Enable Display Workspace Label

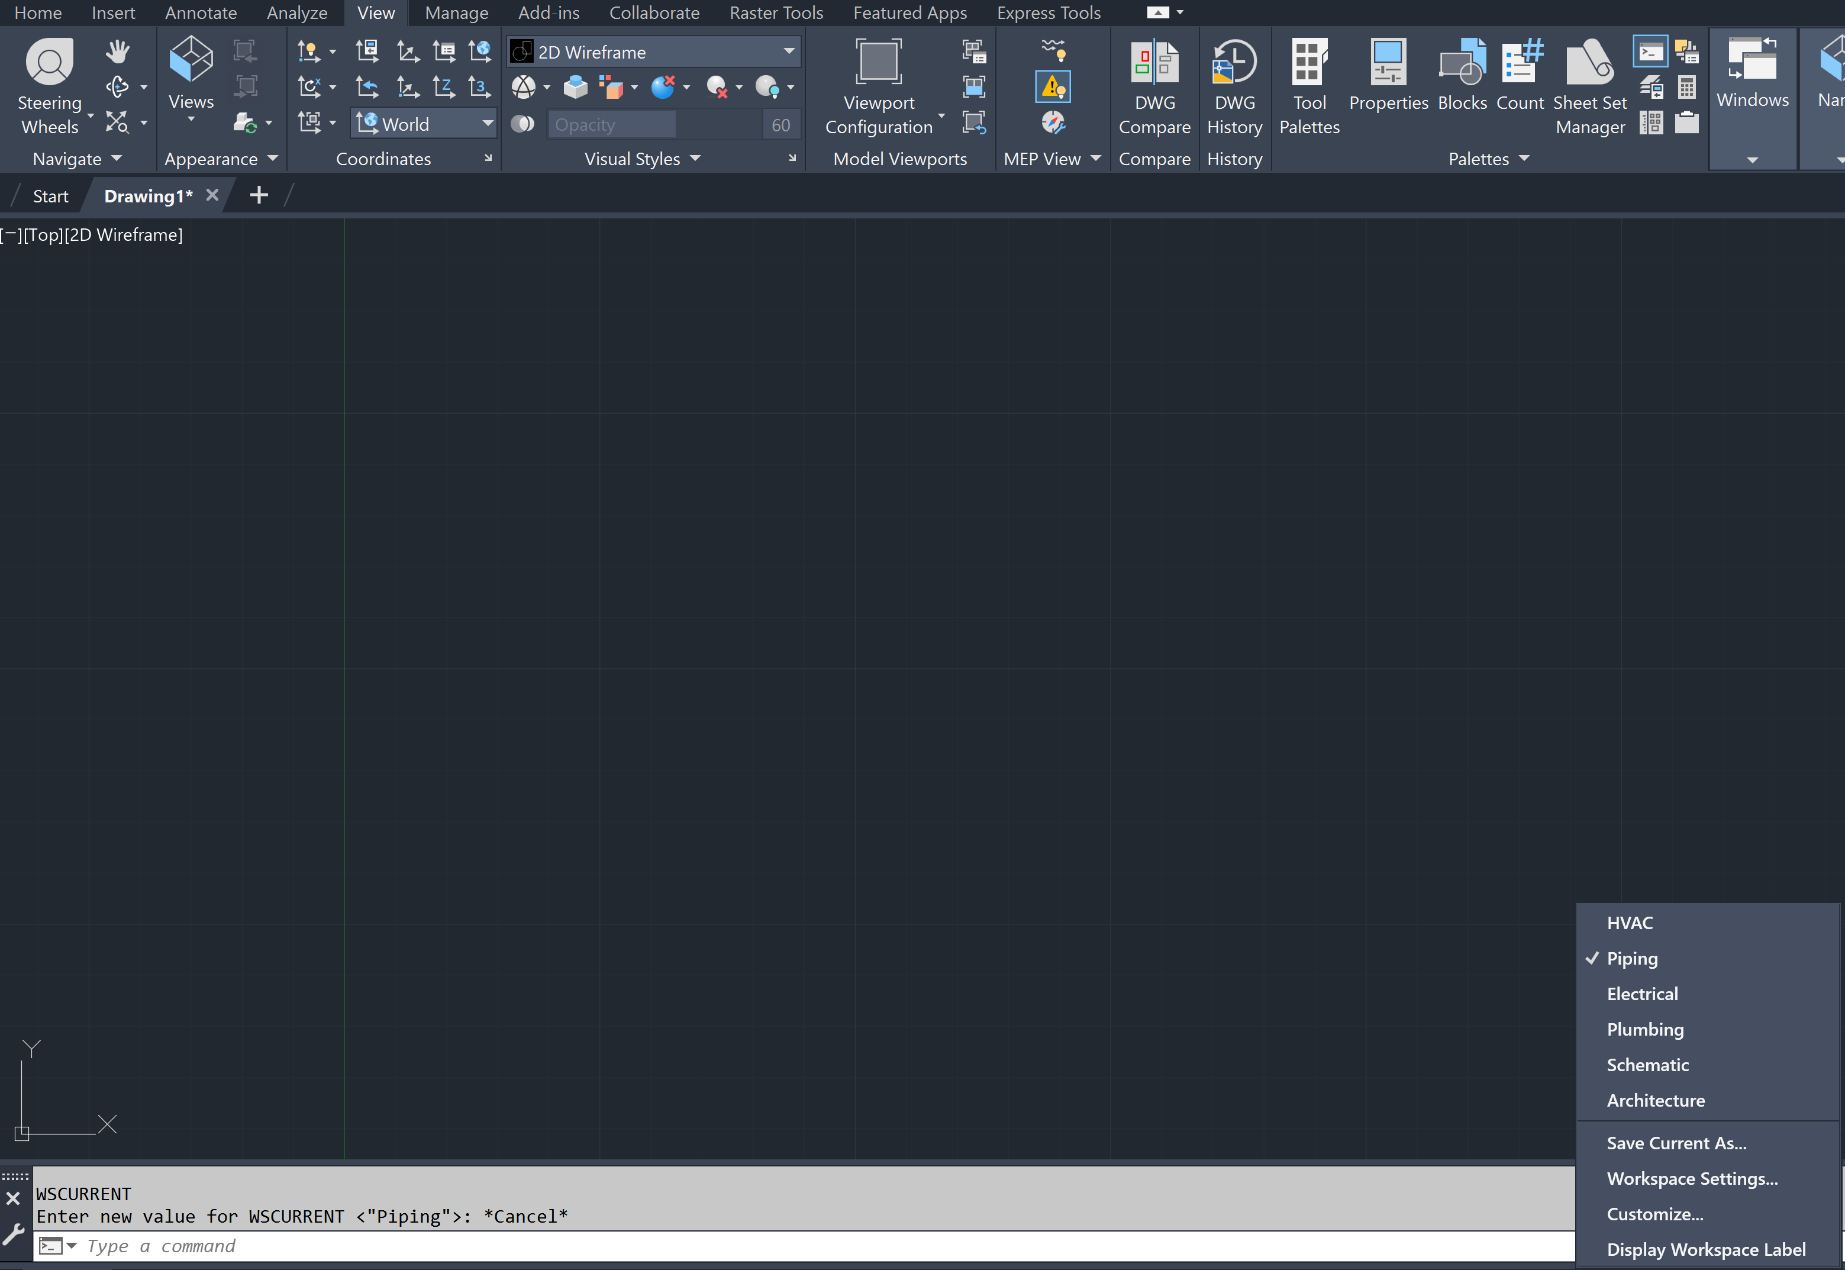[1706, 1249]
